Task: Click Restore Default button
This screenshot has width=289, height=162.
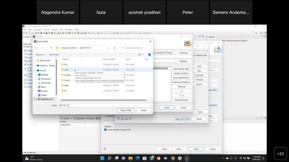Action: 182,100
